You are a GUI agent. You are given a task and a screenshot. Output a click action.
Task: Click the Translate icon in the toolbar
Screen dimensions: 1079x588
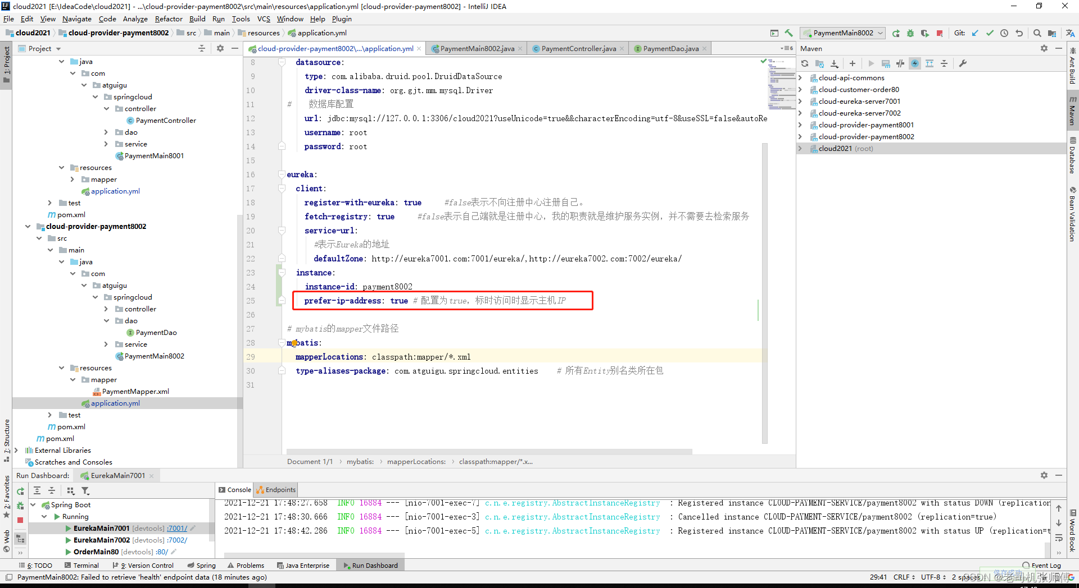(1070, 33)
